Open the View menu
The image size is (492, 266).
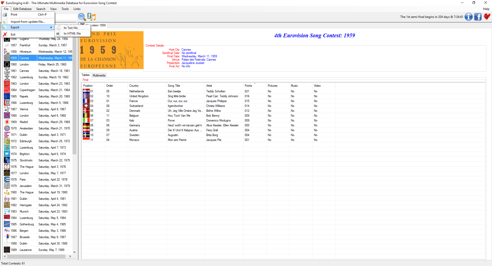53,9
